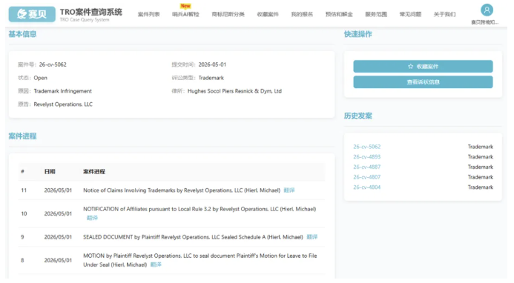The width and height of the screenshot is (514, 283).
Task: Click the 查看诉状信息 button
Action: coord(423,82)
